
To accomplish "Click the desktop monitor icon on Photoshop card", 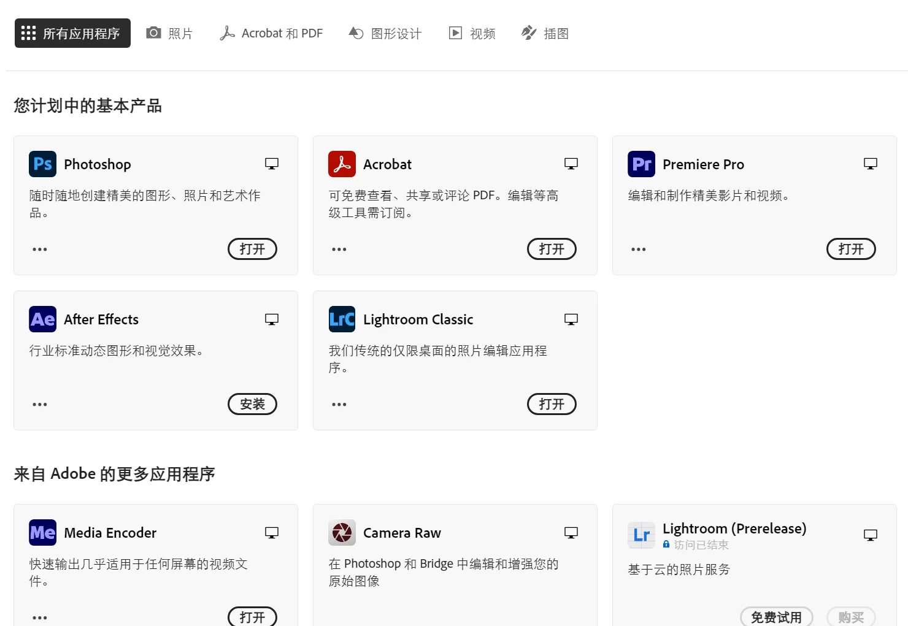I will click(x=272, y=164).
